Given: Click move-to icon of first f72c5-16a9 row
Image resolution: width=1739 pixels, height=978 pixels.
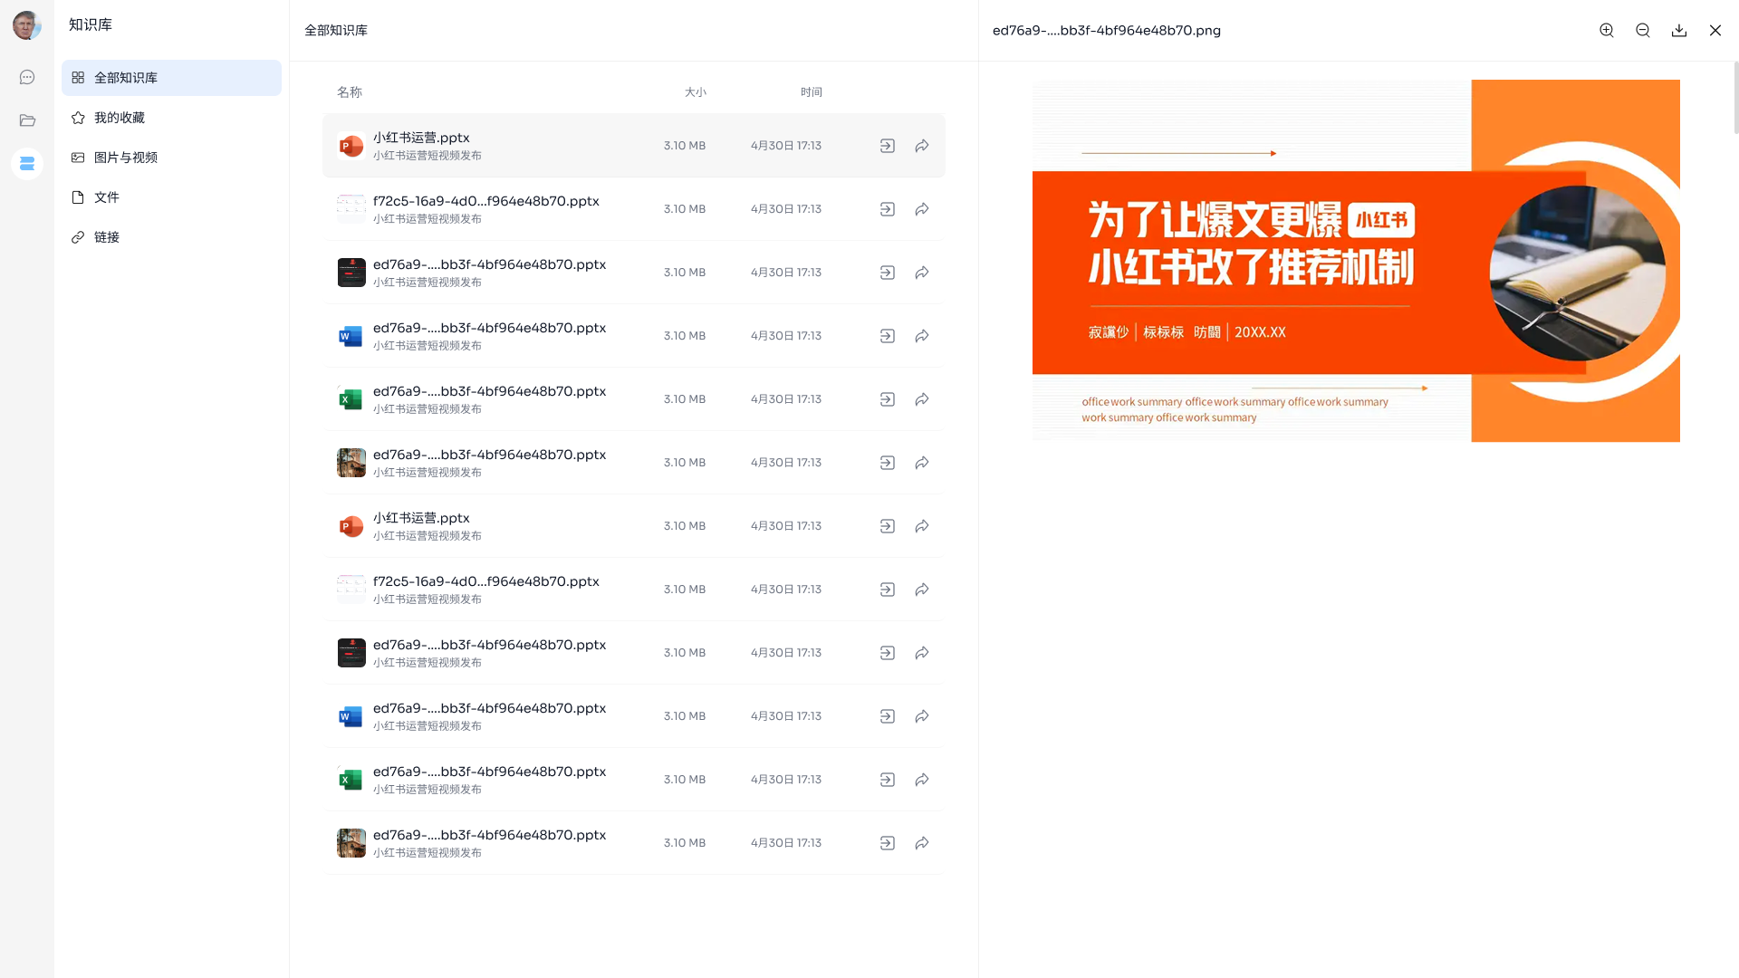Looking at the screenshot, I should pyautogui.click(x=888, y=209).
